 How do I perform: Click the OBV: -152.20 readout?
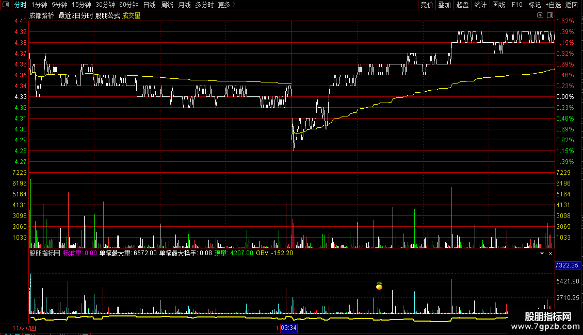pos(274,253)
